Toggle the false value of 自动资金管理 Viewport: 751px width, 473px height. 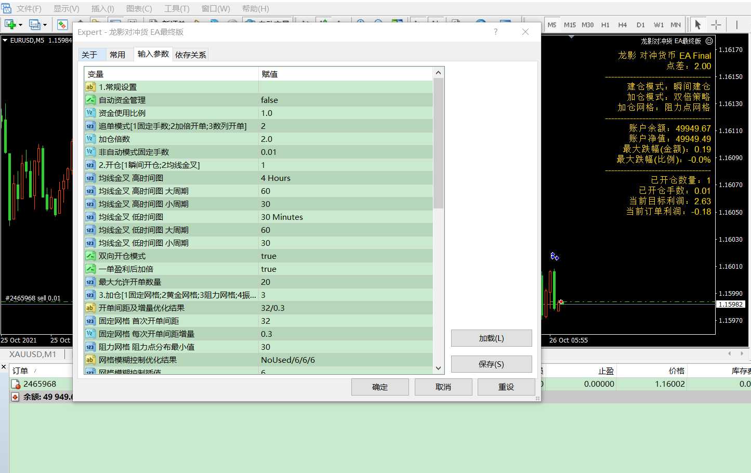click(346, 100)
